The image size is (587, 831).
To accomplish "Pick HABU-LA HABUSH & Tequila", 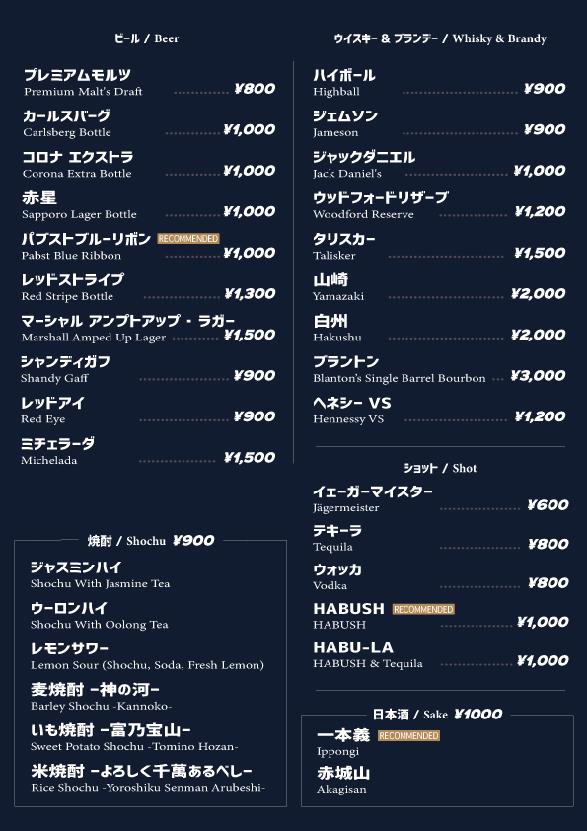I will 441,655.
